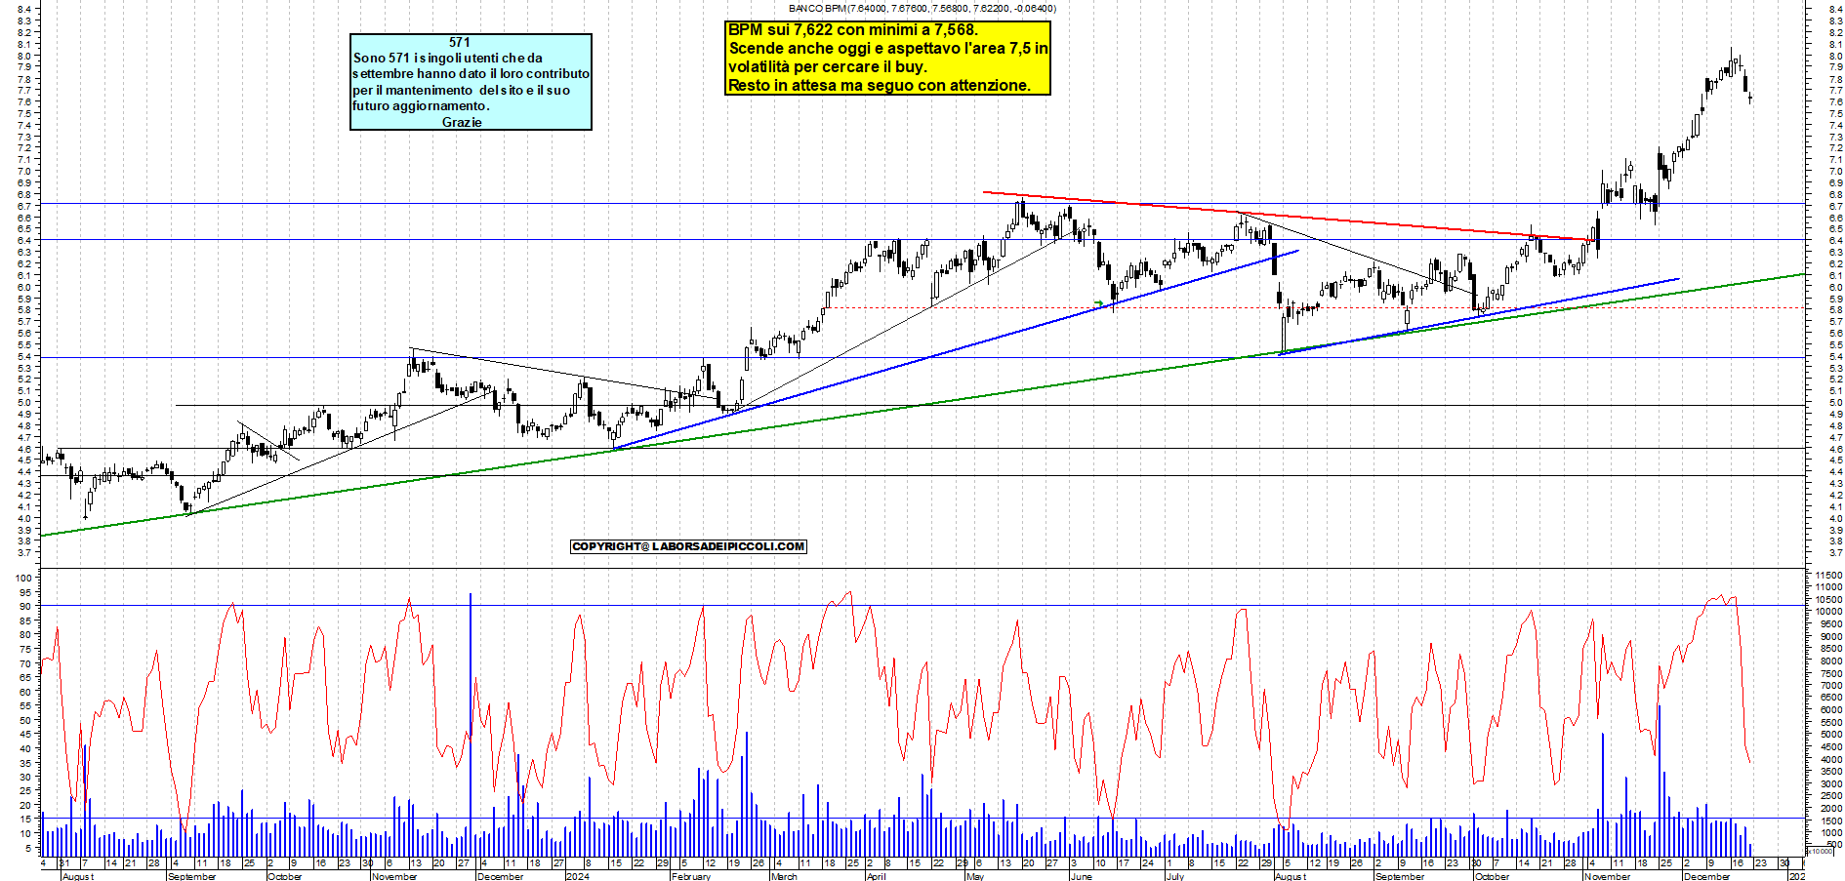The image size is (1845, 881).
Task: Click the "571" heading in the cyan box
Action: pos(460,42)
